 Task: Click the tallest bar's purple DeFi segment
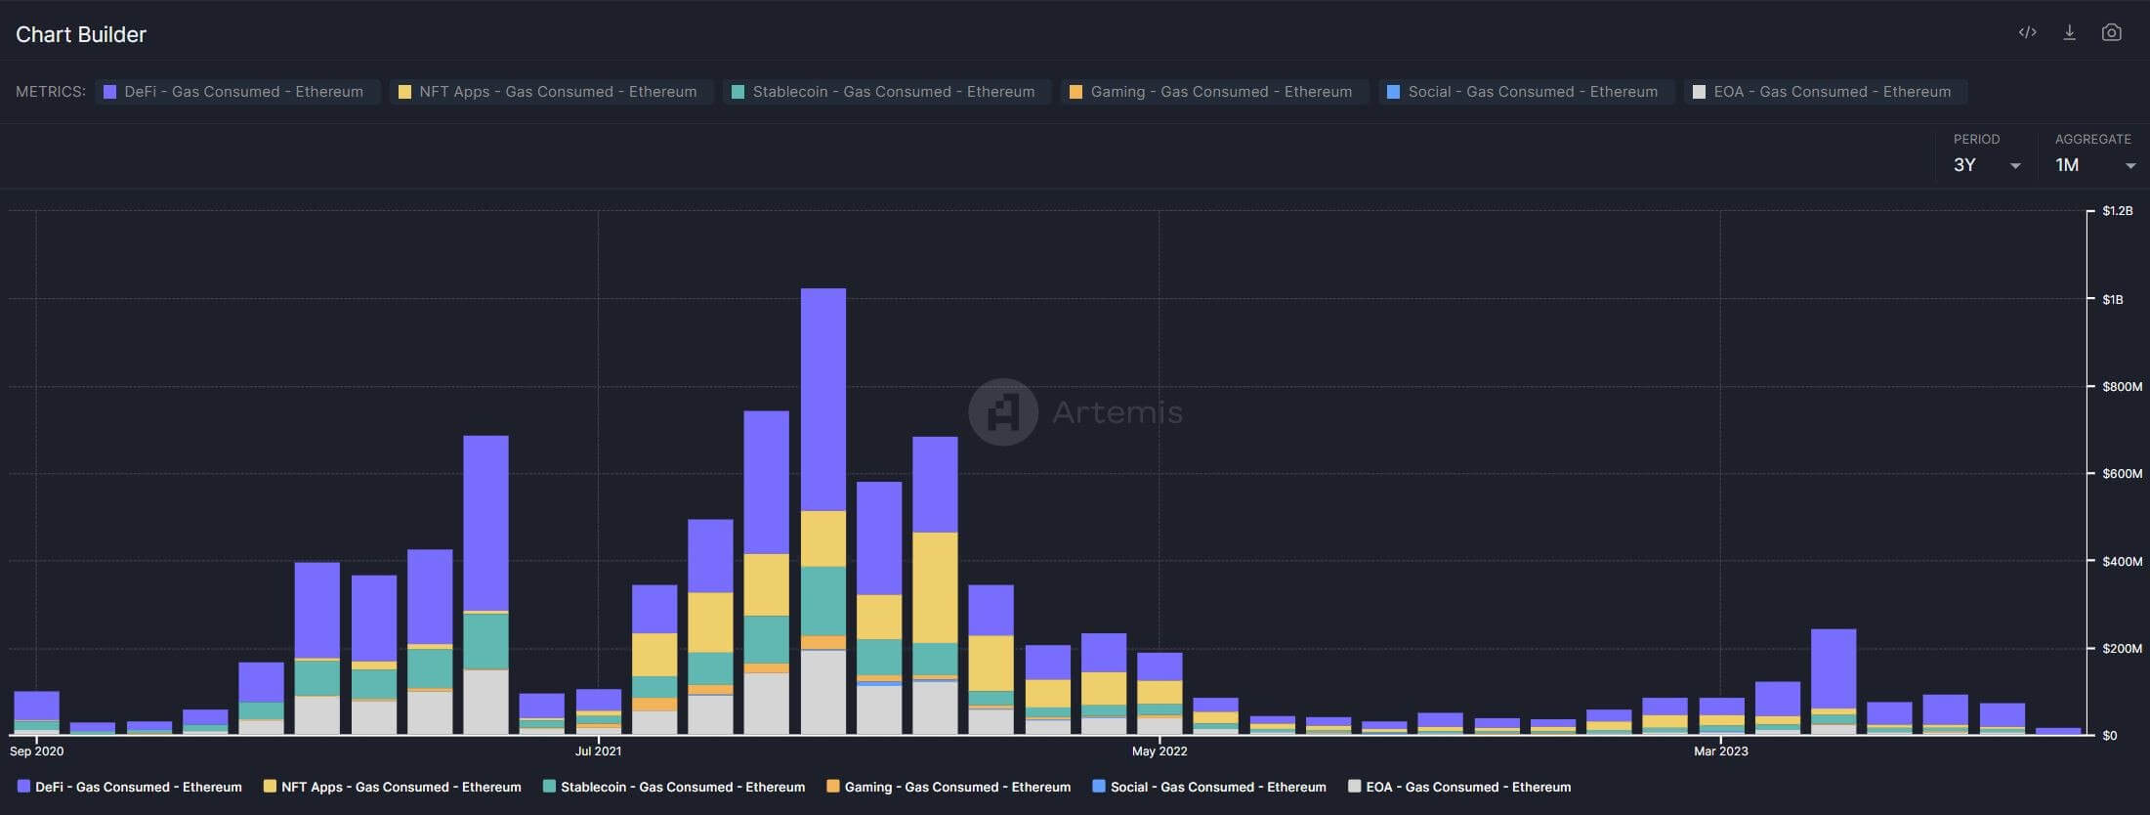pyautogui.click(x=823, y=399)
